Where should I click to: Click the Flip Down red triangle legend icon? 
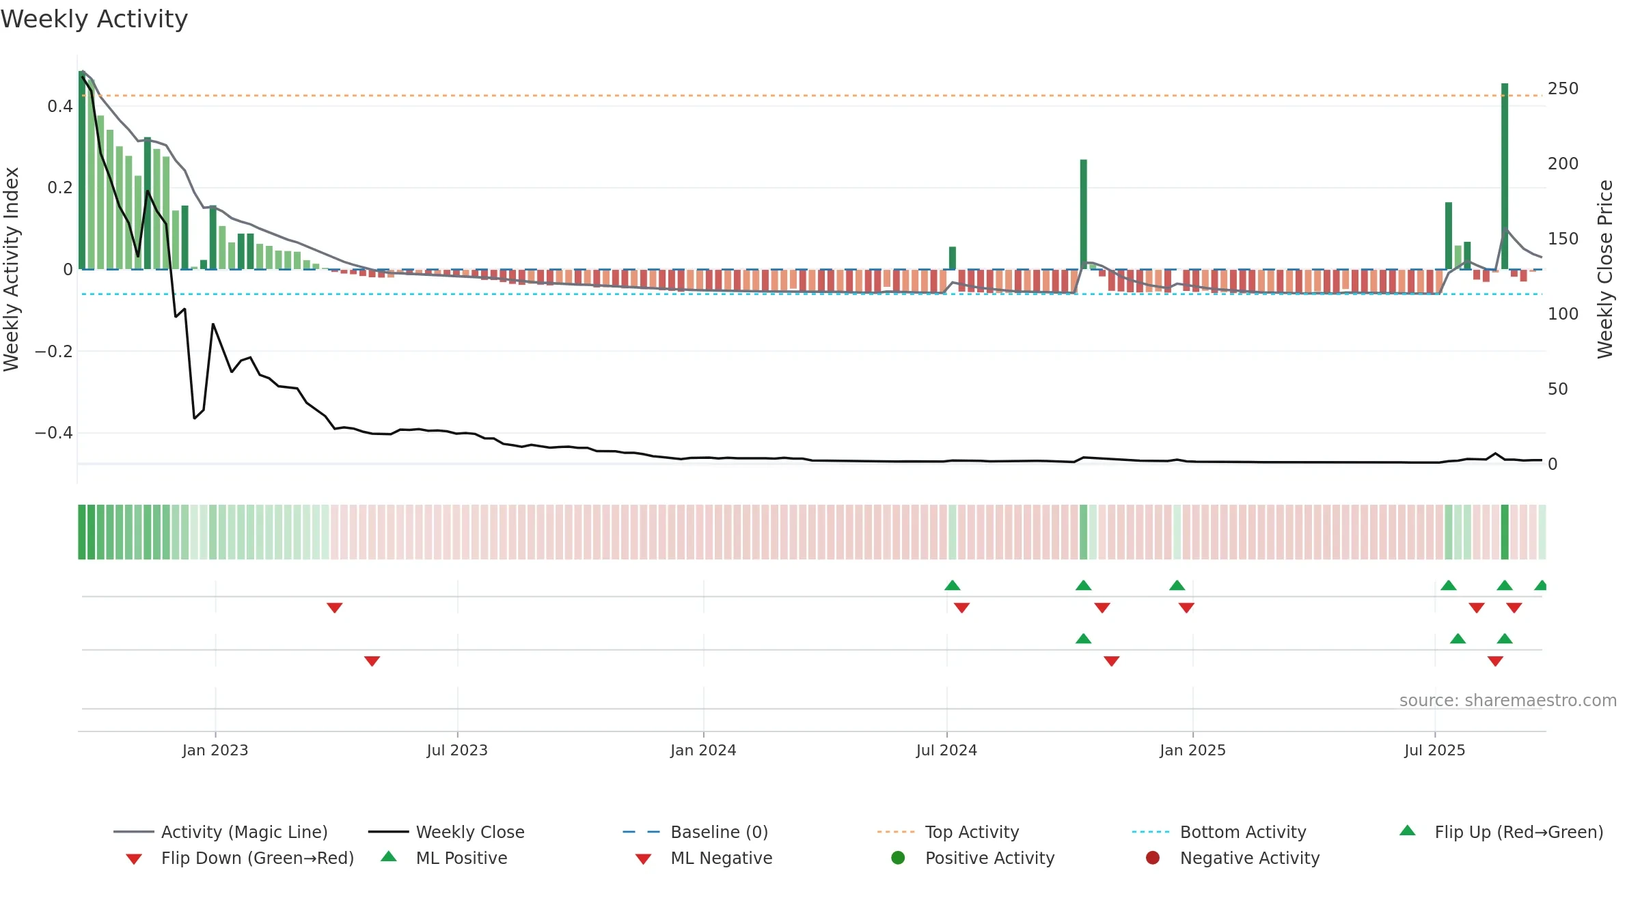click(134, 859)
